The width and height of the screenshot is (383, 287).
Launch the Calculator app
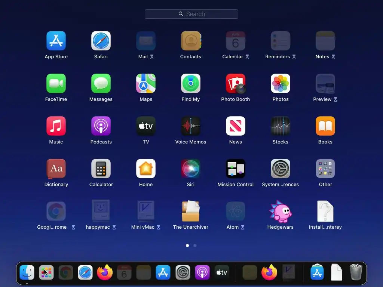click(101, 169)
